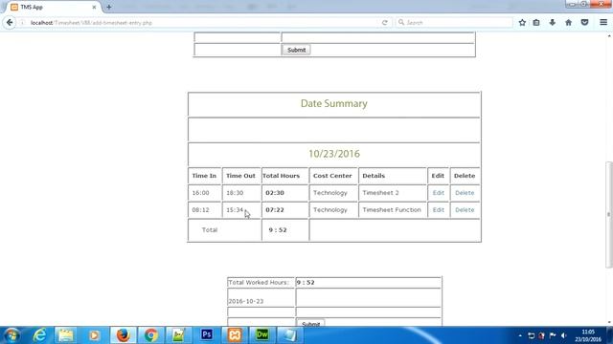Click the Time Out column header

tap(240, 176)
